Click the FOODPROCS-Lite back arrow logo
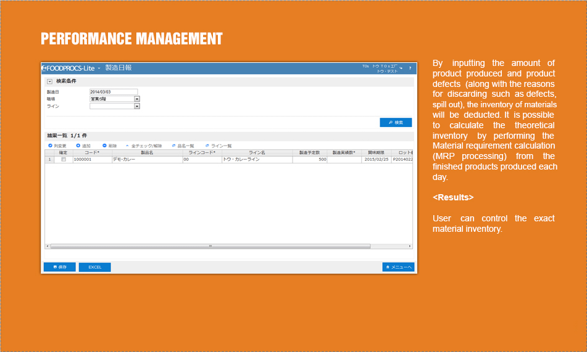The height and width of the screenshot is (352, 587). (44, 68)
